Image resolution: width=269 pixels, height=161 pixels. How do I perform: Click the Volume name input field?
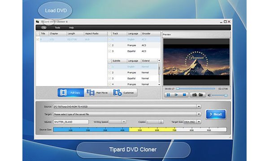71,122
